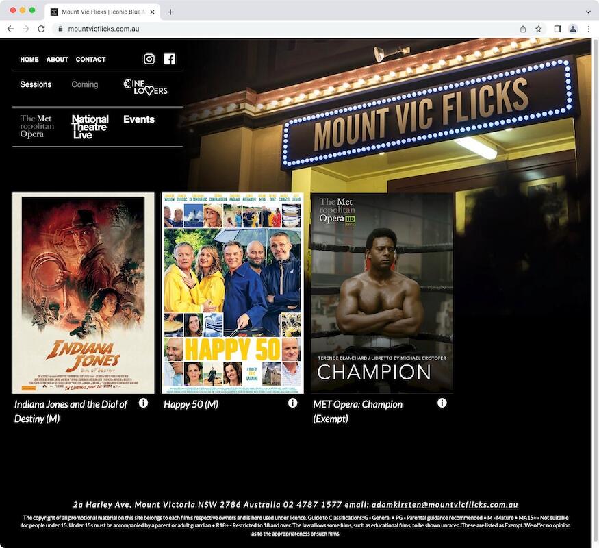Viewport: 599px width, 548px height.
Task: Show info for MET Opera: Champion
Action: 442,403
